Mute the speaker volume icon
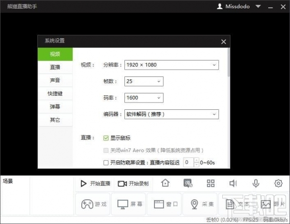This screenshot has height=224, width=290. (233, 183)
